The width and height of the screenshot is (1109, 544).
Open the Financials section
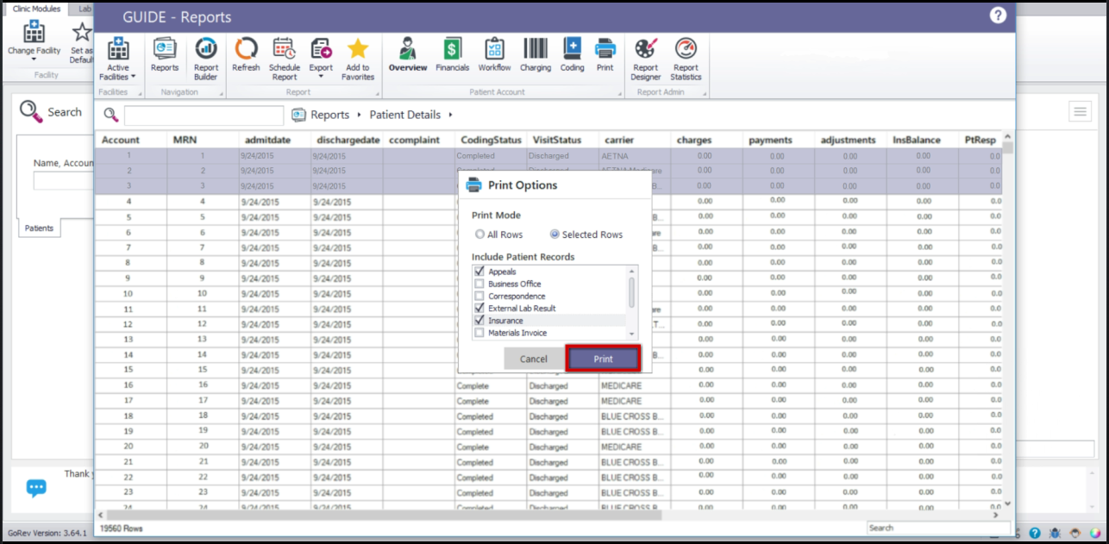tap(453, 55)
